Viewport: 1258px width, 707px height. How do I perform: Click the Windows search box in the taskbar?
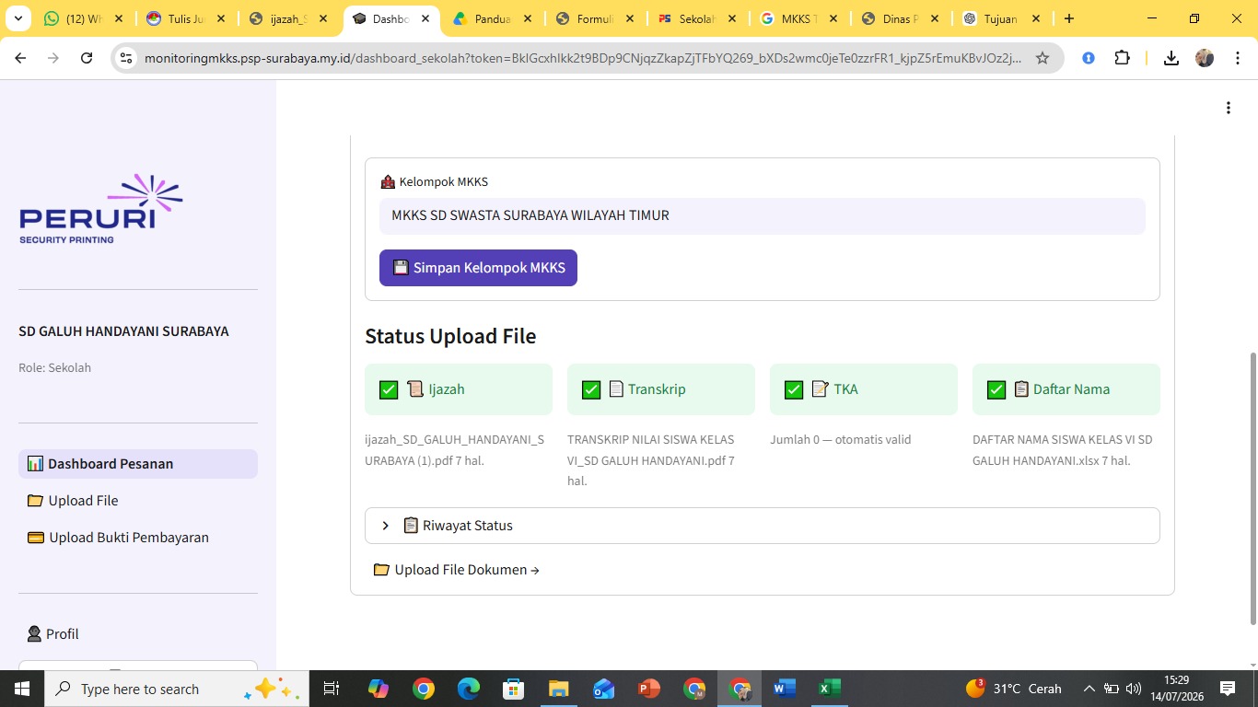[x=176, y=689]
